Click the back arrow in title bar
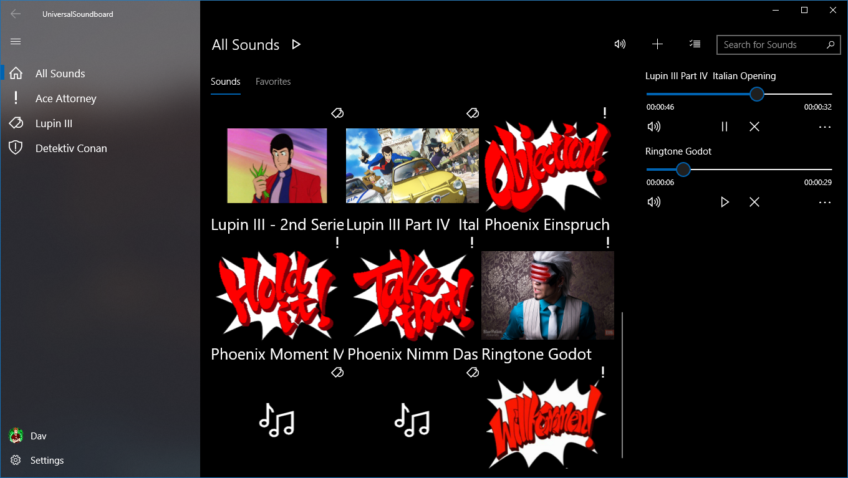The width and height of the screenshot is (848, 478). pos(16,14)
